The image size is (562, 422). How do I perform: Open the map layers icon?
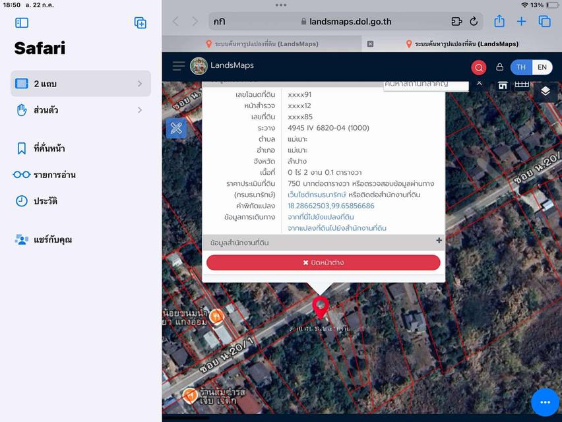[x=545, y=91]
